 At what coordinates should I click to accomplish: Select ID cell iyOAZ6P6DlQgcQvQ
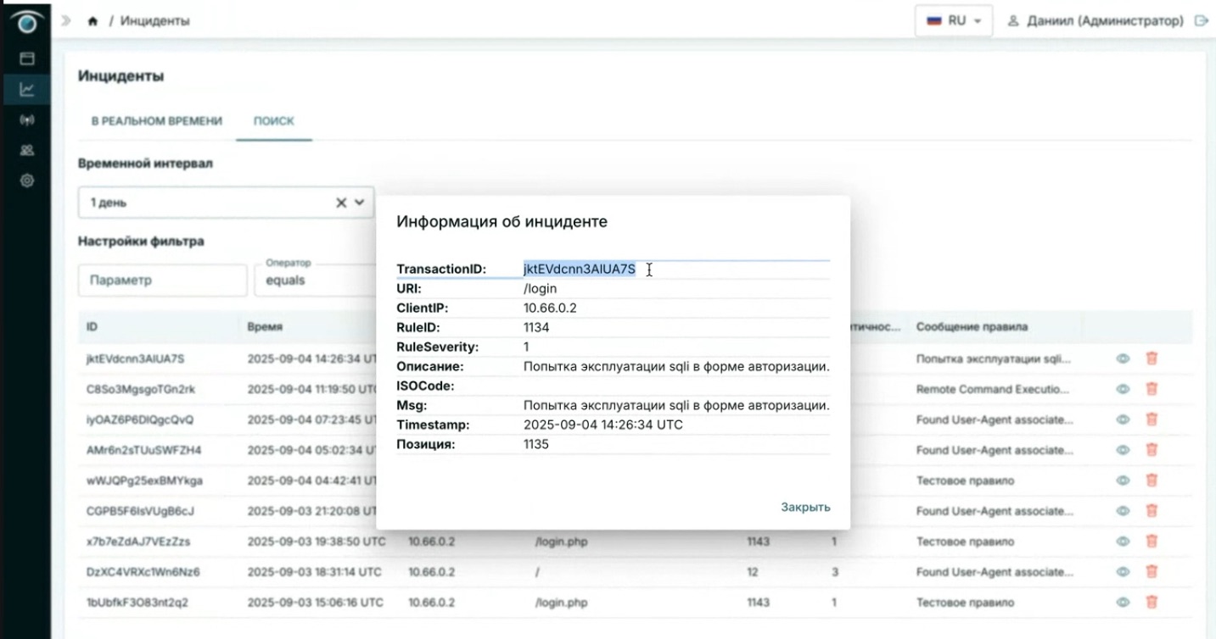(x=140, y=420)
